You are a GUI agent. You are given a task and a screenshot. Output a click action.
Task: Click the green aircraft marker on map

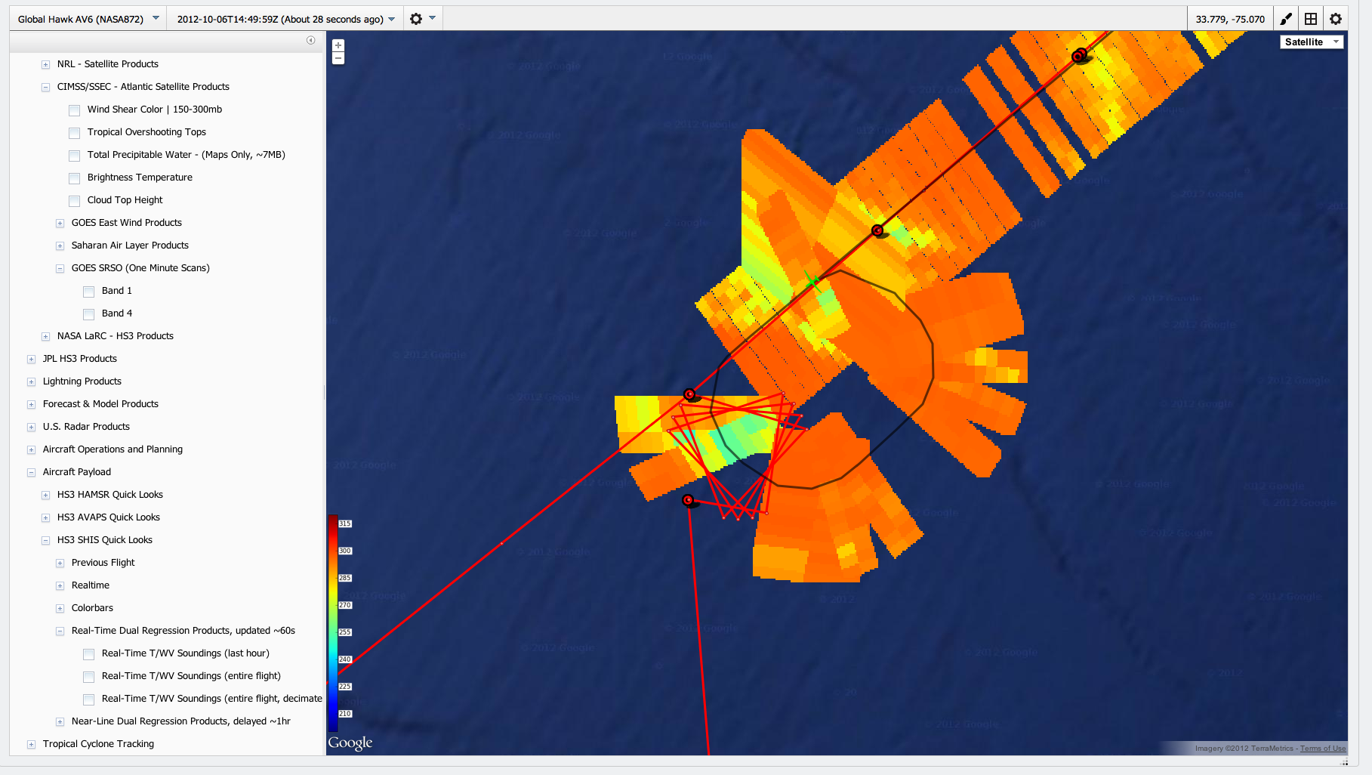(812, 281)
